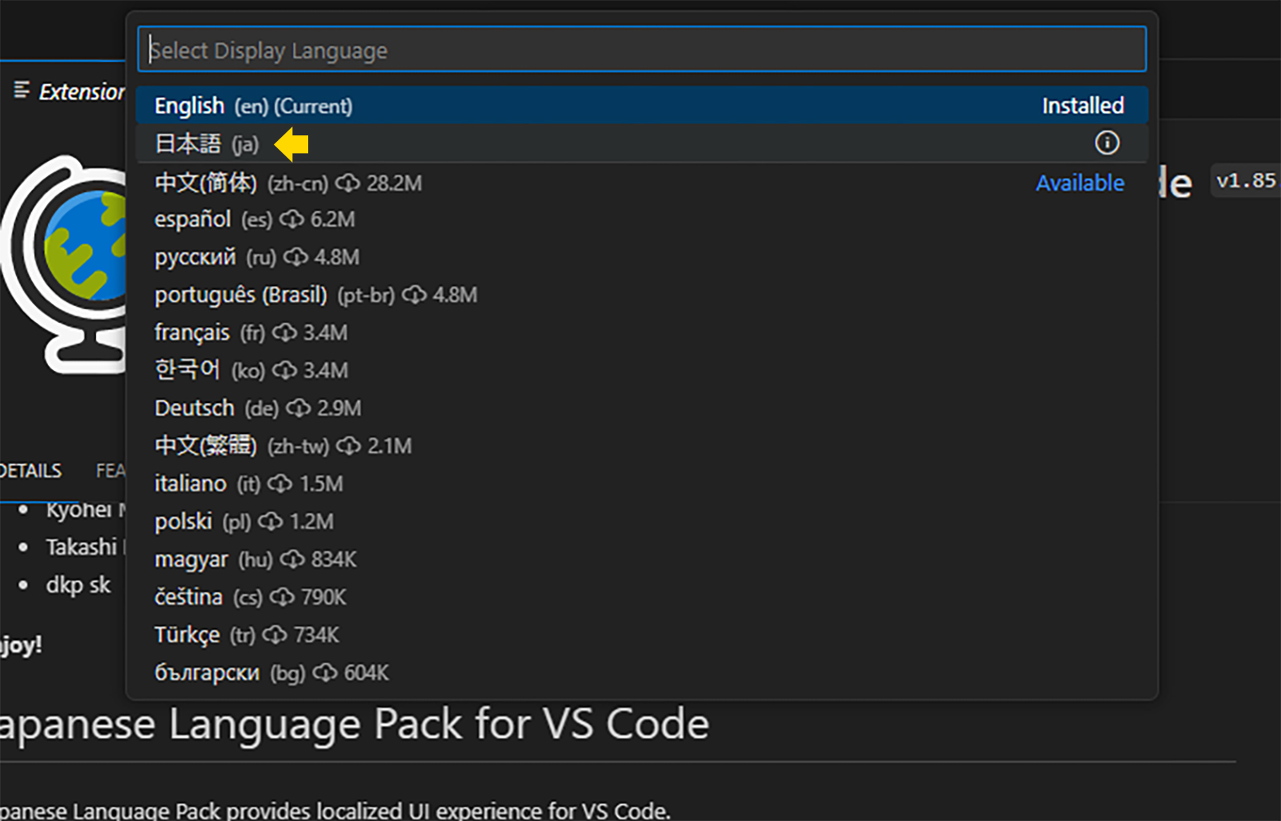The width and height of the screenshot is (1281, 821).
Task: Choose 한국어 (ko) language
Action: [x=641, y=370]
